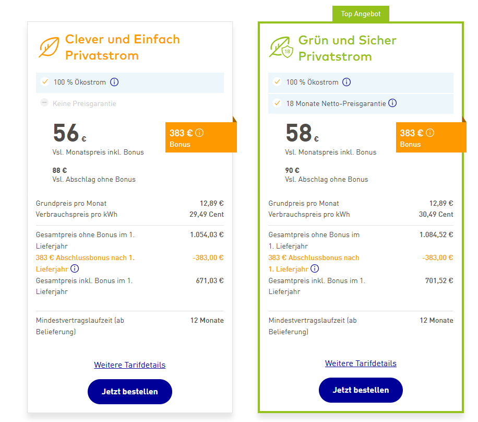Open info for 18 Monate Netto-Preisgarantie
The width and height of the screenshot is (478, 422).
click(x=392, y=103)
